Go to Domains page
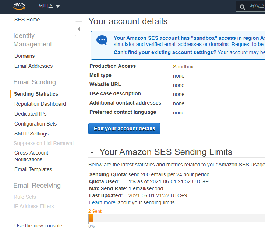Screen dimensions: 265x240 coord(25,56)
